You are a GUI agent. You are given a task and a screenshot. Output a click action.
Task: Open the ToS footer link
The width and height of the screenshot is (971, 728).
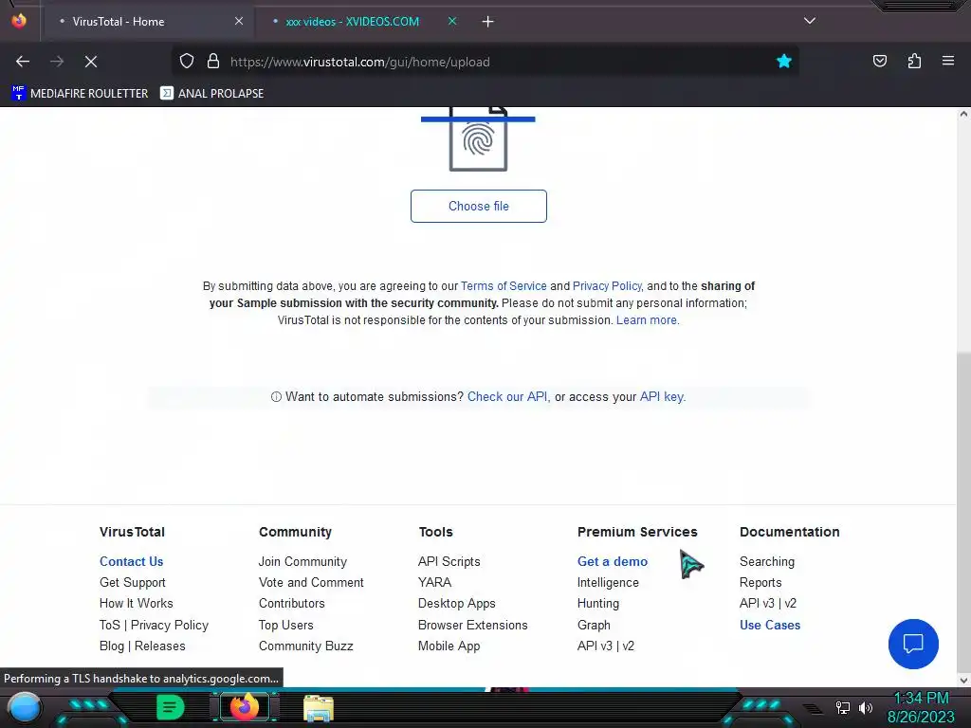(110, 626)
